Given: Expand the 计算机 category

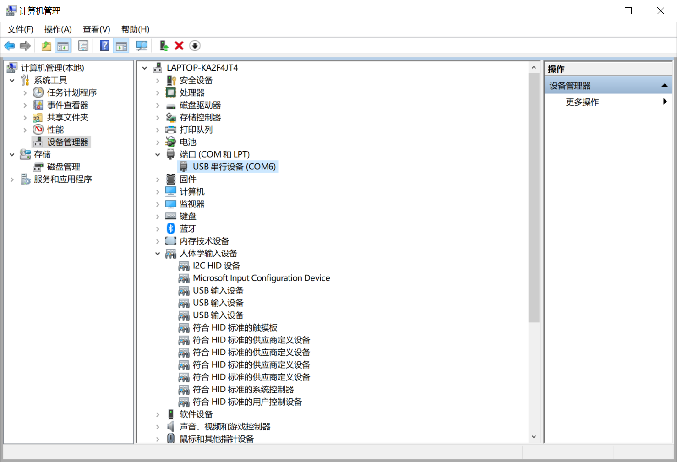Looking at the screenshot, I should tap(158, 191).
